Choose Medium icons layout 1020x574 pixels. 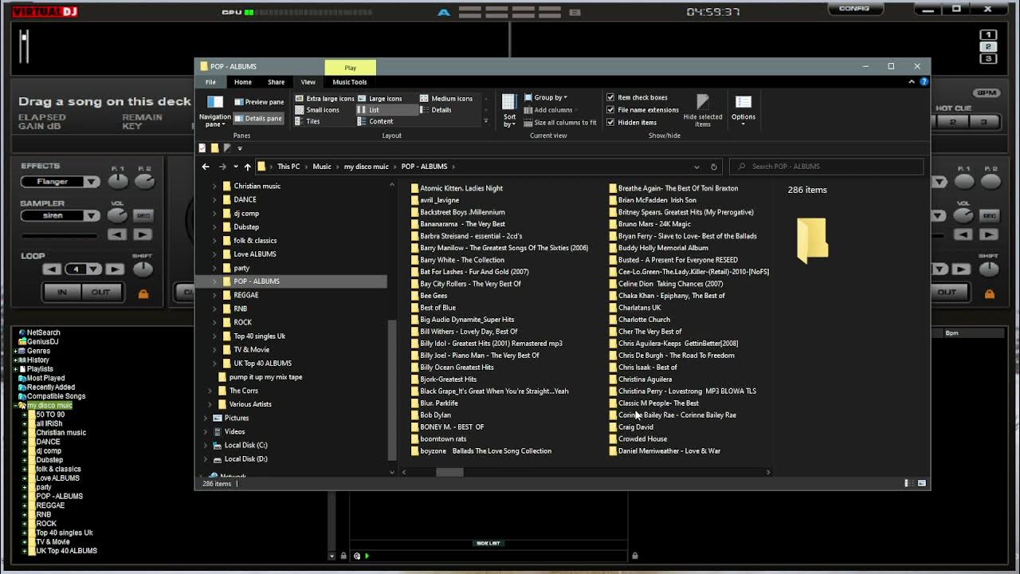click(446, 99)
